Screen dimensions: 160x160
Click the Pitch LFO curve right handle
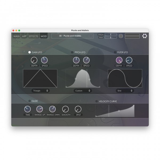tap(90, 79)
